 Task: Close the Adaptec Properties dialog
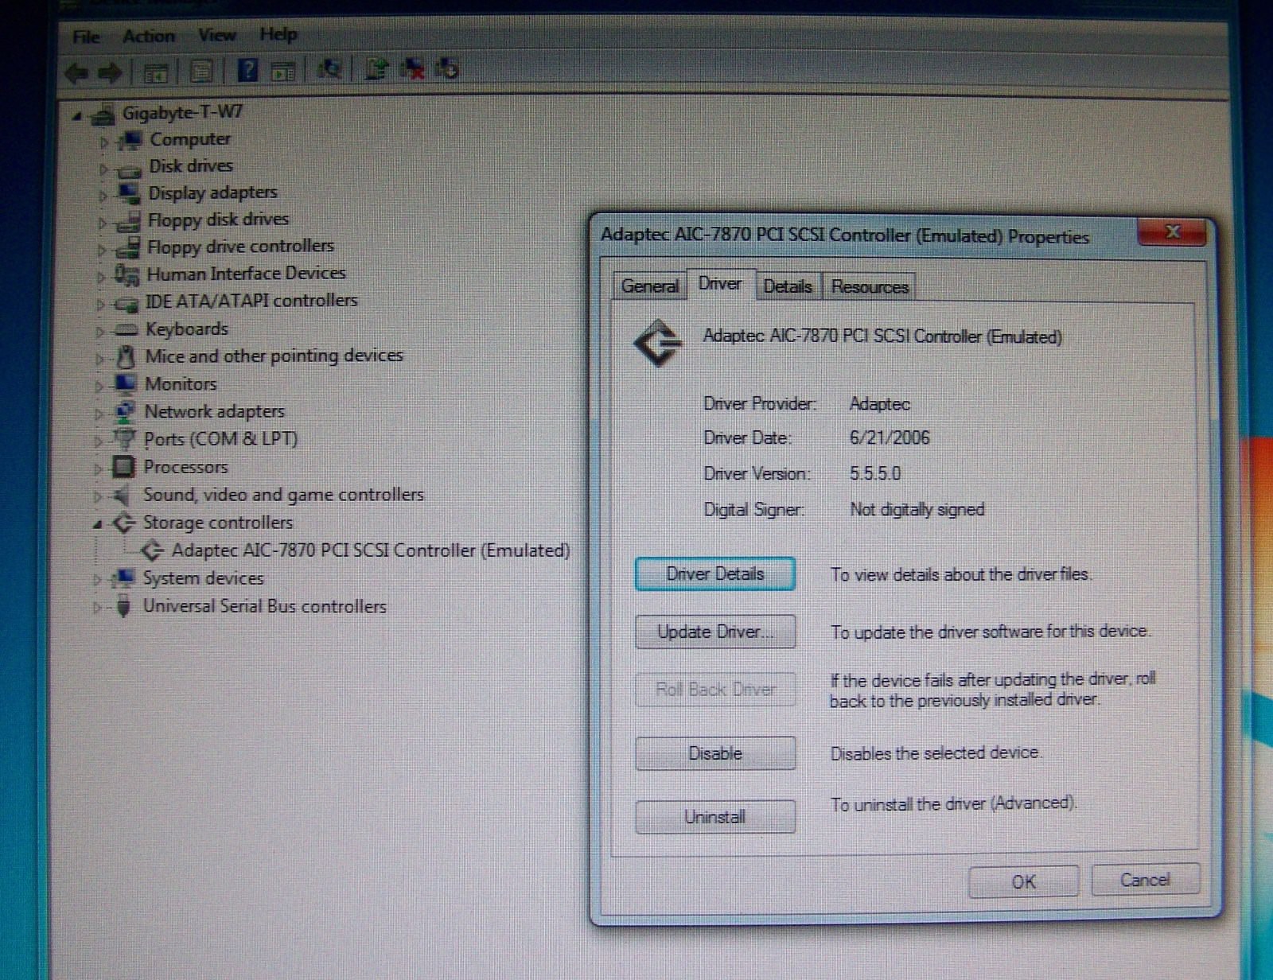(1172, 231)
